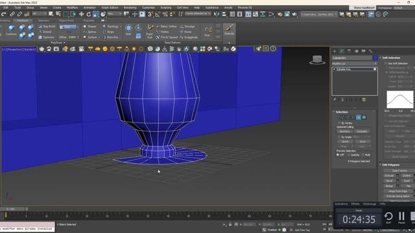Viewport: 415px width, 233px height.
Task: Expand the Editable Poly stack entry
Action: [x=335, y=69]
